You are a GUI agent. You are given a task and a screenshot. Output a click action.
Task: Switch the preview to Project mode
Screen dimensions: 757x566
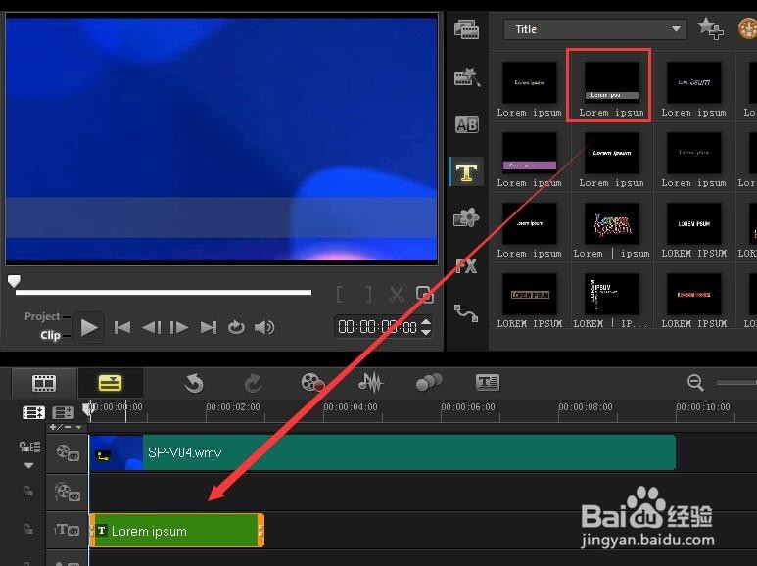coord(42,316)
